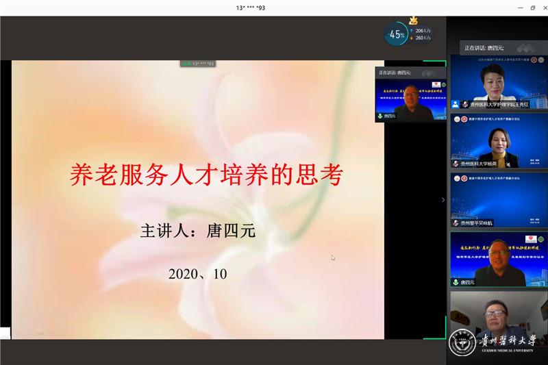The image size is (548, 365).
Task: Select the 贵州医科大学杨英 video thumbnail
Action: pyautogui.click(x=497, y=140)
